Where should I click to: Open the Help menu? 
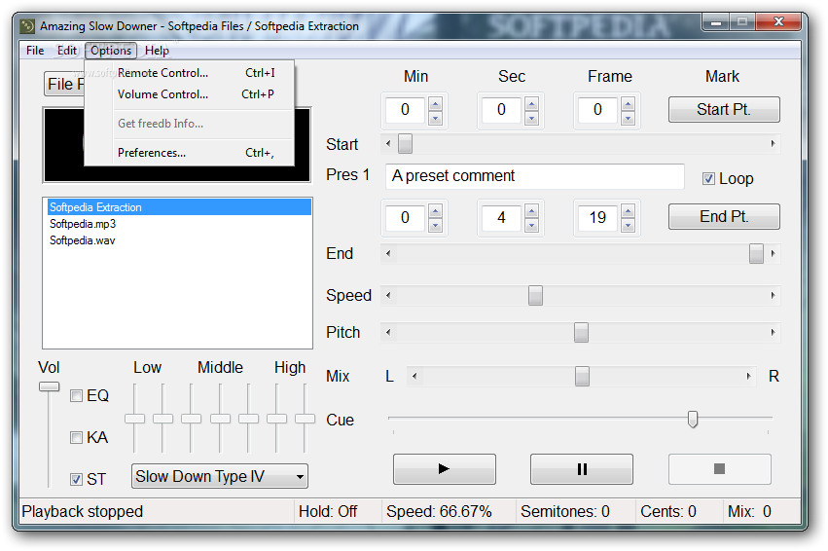[157, 51]
